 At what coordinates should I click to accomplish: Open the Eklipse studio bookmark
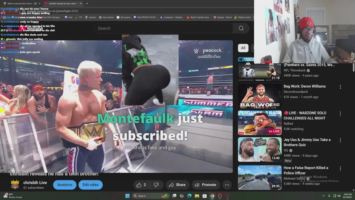click(243, 17)
